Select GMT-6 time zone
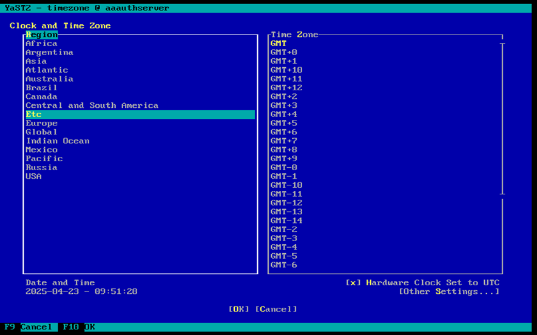 [284, 265]
